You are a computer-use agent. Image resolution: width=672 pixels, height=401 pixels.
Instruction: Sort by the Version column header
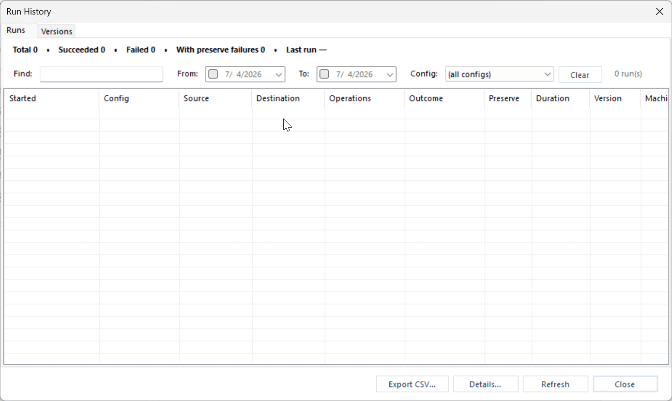tap(615, 98)
